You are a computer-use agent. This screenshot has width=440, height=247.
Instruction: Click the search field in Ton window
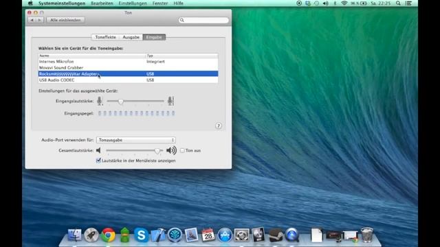point(203,20)
